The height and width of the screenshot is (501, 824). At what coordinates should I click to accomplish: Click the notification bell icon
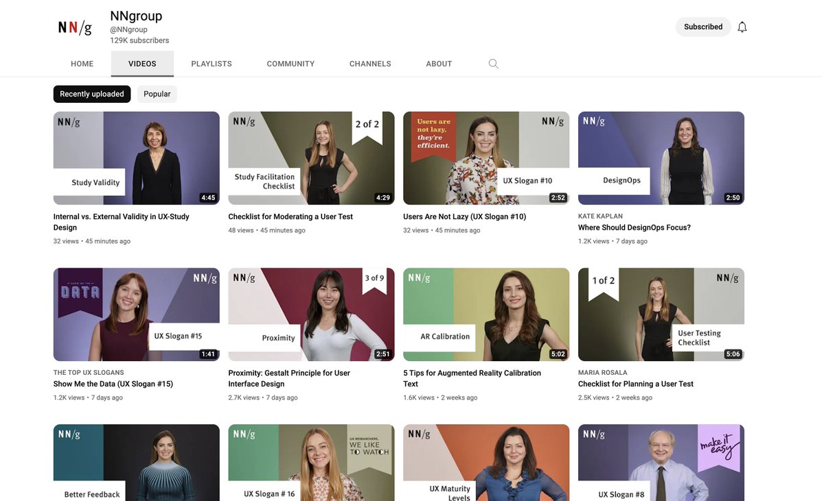click(742, 26)
